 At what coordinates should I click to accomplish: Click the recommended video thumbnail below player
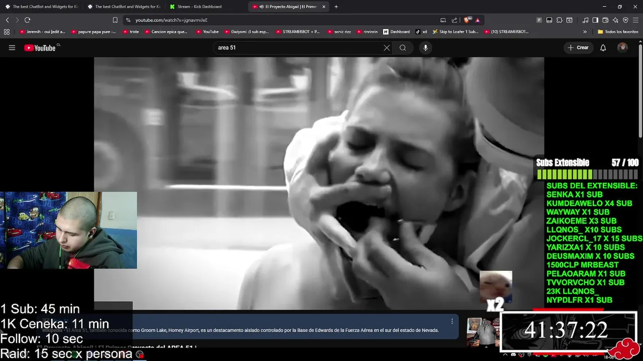[x=482, y=331]
